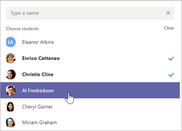Image resolution: width=182 pixels, height=131 pixels.
Task: Click Christie Cline's profile photo
Action: (x=11, y=74)
